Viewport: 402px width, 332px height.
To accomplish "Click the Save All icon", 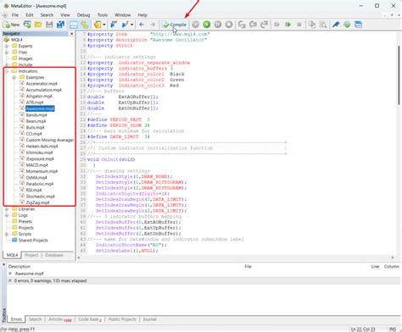I will tap(60, 25).
